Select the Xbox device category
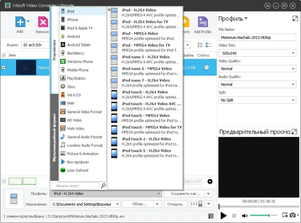The width and height of the screenshot is (301, 223). click(73, 86)
